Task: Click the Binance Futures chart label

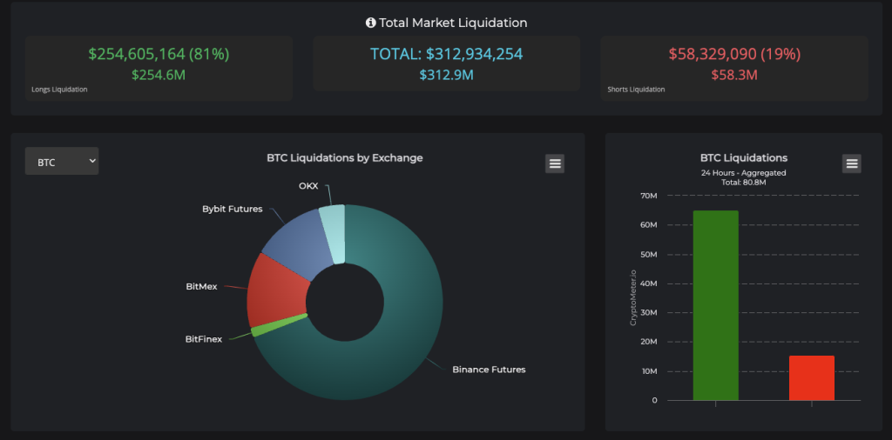Action: coord(489,370)
